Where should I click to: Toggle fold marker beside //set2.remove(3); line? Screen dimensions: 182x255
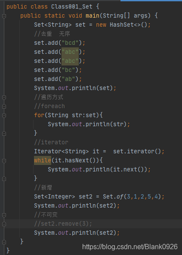pos(4,224)
